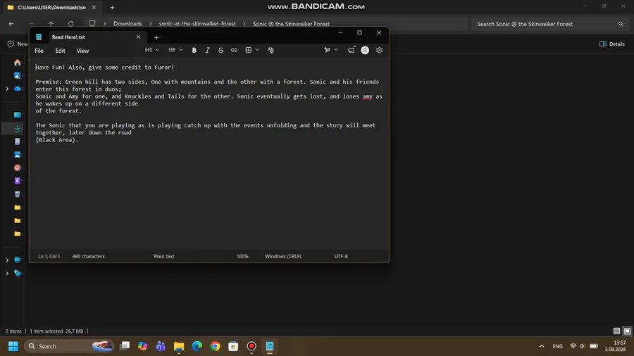
Task: Click the New button in Explorer toolbar
Action: (17, 44)
